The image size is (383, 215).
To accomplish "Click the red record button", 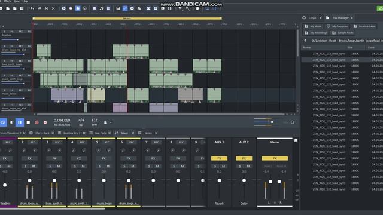I will click(37, 122).
